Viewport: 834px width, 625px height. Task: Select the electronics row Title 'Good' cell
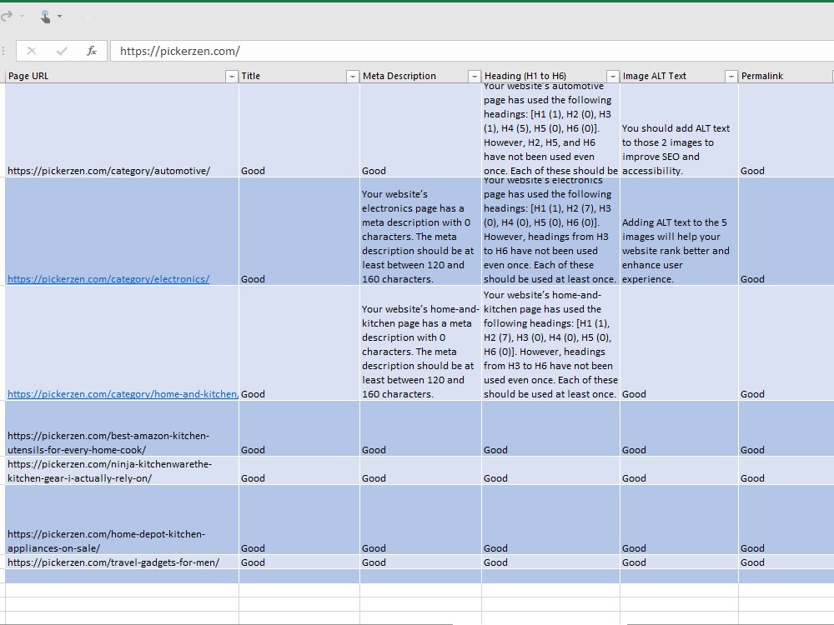(299, 232)
